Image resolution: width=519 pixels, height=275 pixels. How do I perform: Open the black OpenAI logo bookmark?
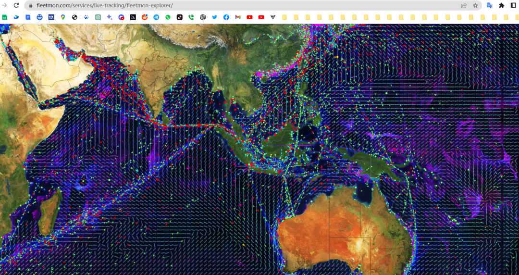203,17
